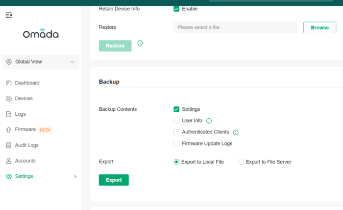Go to the Accounts page
Image resolution: width=343 pixels, height=210 pixels.
coord(25,161)
